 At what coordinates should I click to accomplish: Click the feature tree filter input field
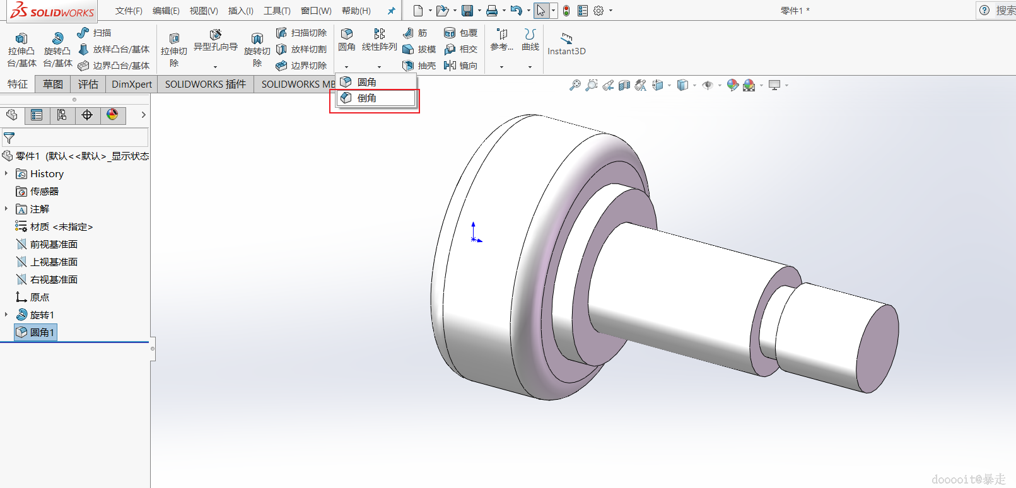tap(76, 137)
